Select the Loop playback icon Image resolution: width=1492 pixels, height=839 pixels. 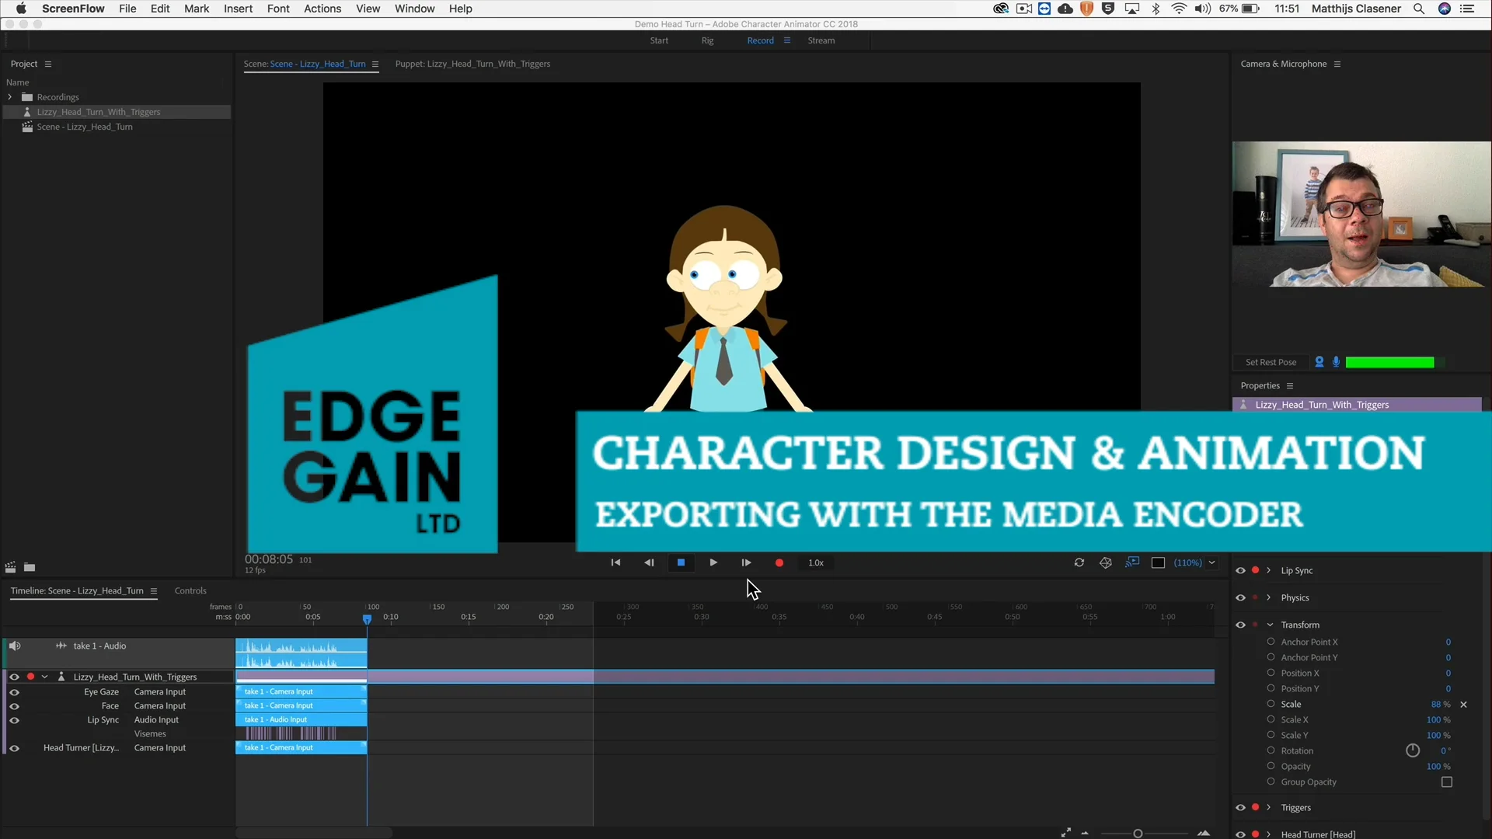(1079, 562)
